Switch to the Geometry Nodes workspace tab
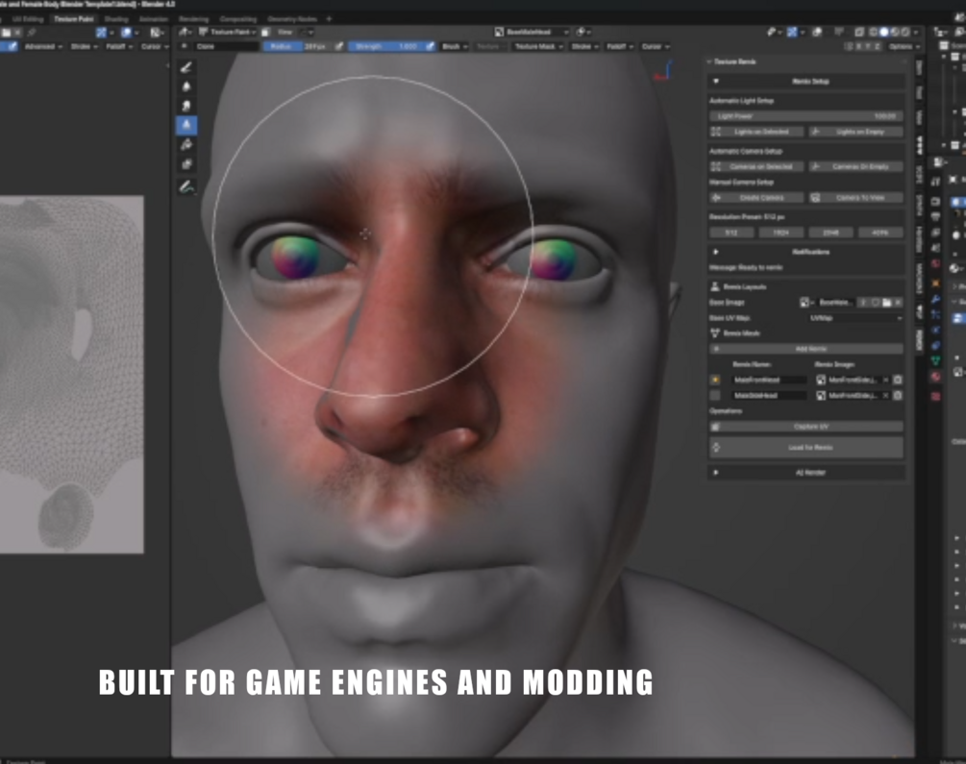This screenshot has height=764, width=966. [292, 19]
